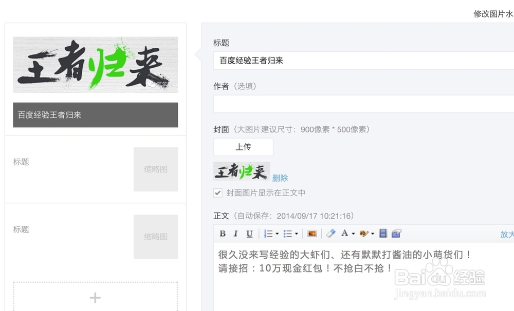Delete the uploaded cover via 删除 link
Viewport: 514px width, 311px height.
[x=280, y=178]
